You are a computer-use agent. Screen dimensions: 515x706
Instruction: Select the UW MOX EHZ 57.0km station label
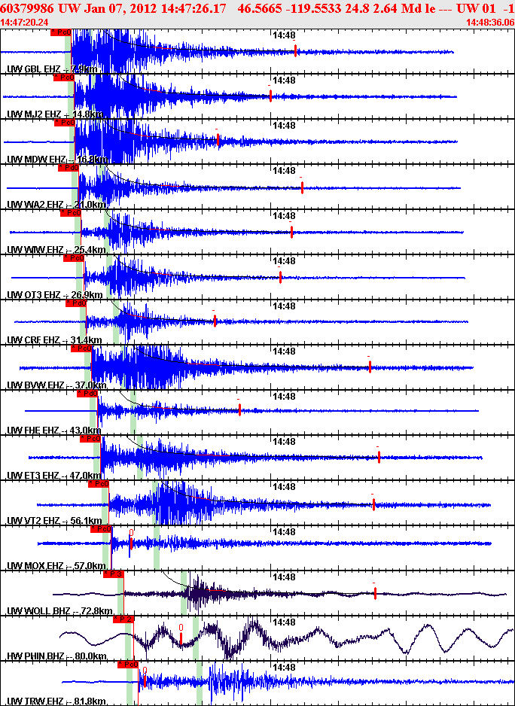click(56, 566)
